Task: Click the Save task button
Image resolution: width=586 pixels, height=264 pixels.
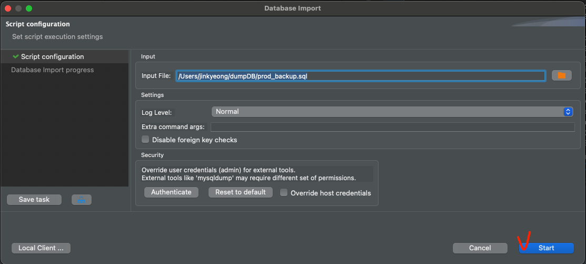Action: 34,200
